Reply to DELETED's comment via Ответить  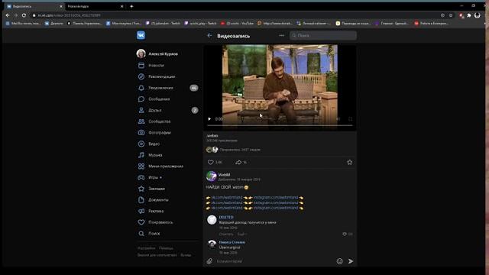coord(226,234)
